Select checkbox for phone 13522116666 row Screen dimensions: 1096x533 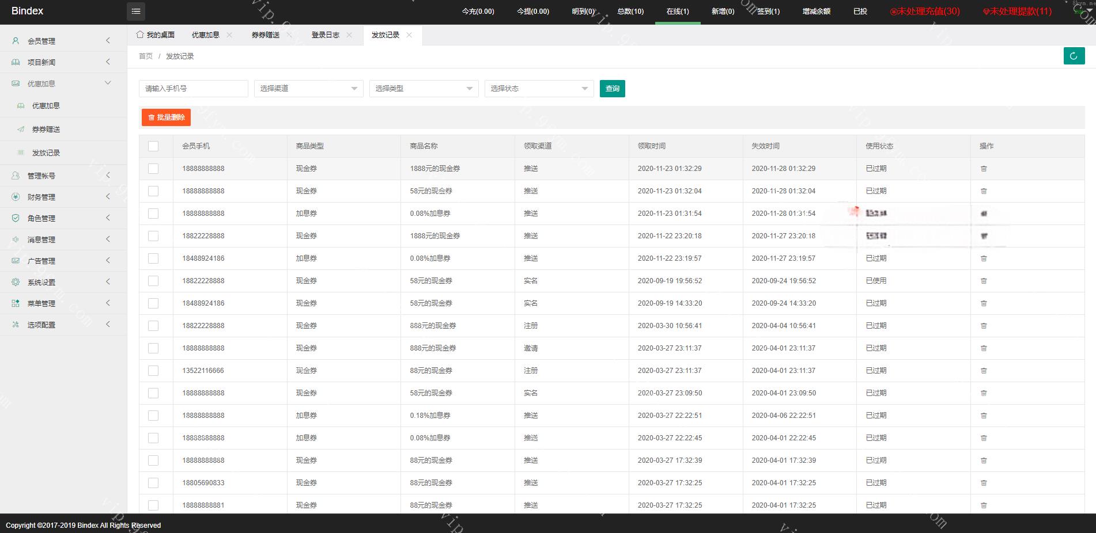point(153,371)
